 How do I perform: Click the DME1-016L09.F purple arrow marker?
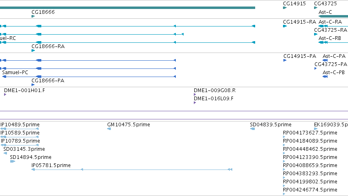click(x=195, y=103)
